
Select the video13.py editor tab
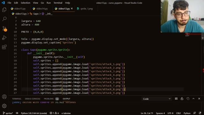click(x=64, y=9)
